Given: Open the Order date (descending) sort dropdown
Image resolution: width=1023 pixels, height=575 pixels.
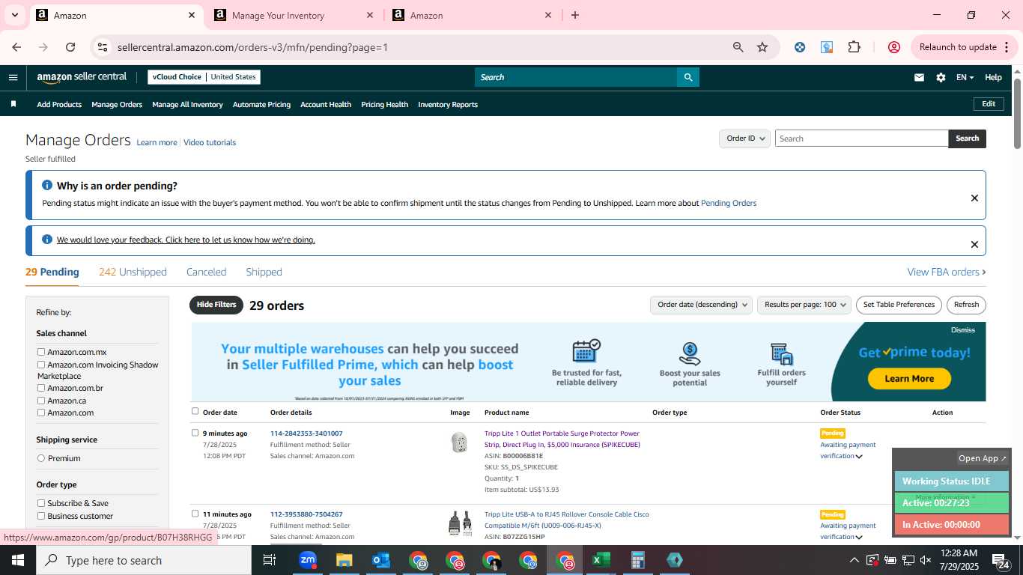Looking at the screenshot, I should point(701,305).
